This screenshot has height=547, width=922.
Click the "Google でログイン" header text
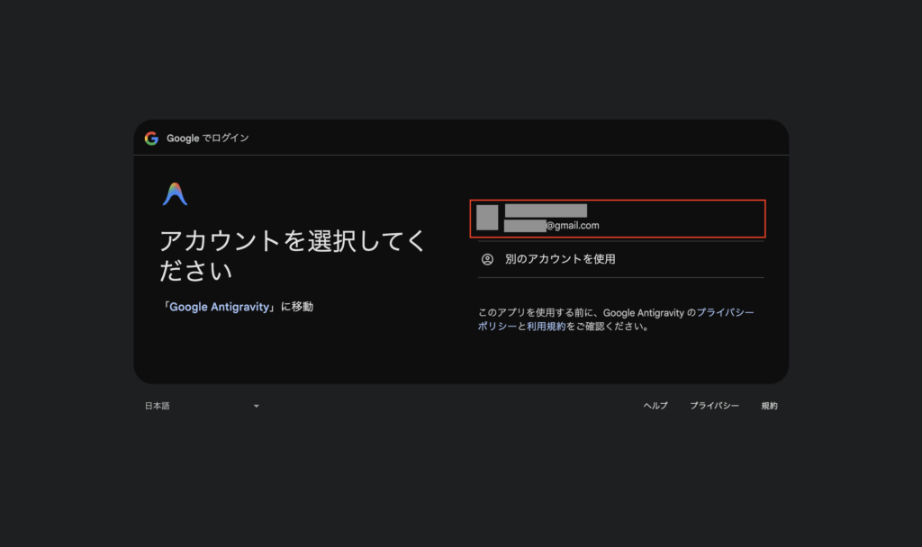click(208, 139)
